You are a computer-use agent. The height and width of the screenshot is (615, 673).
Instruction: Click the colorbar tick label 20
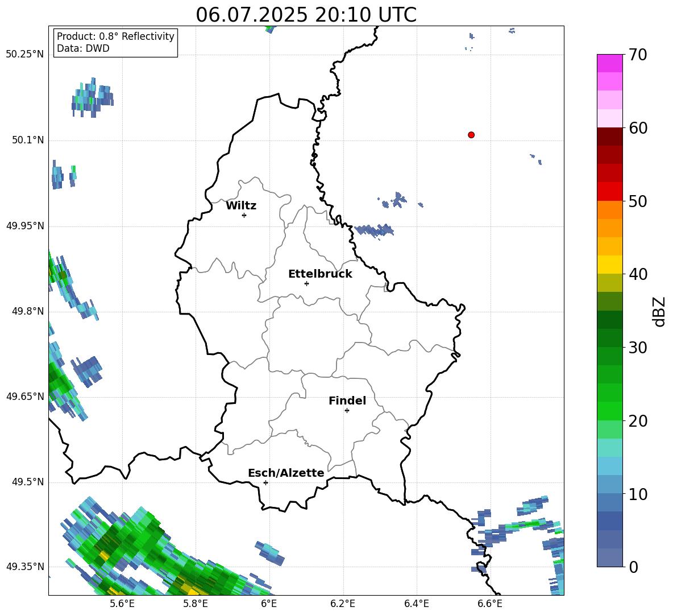[638, 421]
